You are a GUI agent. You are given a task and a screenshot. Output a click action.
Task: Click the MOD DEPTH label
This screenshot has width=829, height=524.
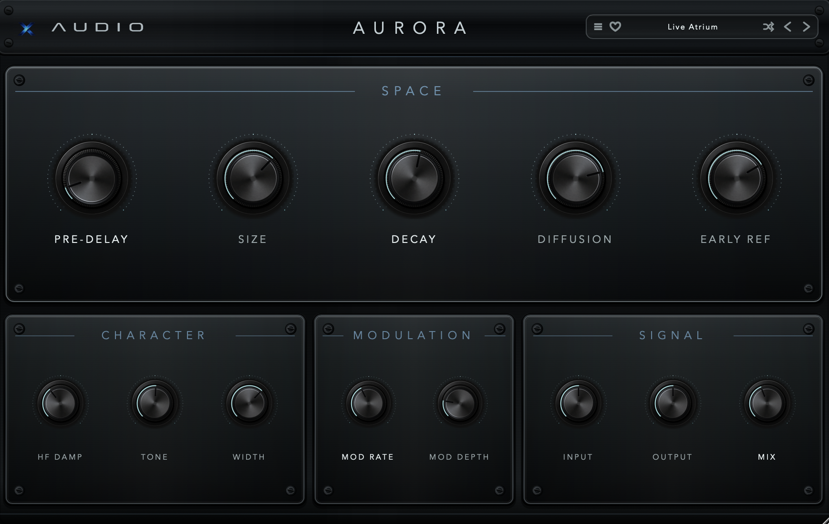tap(459, 457)
